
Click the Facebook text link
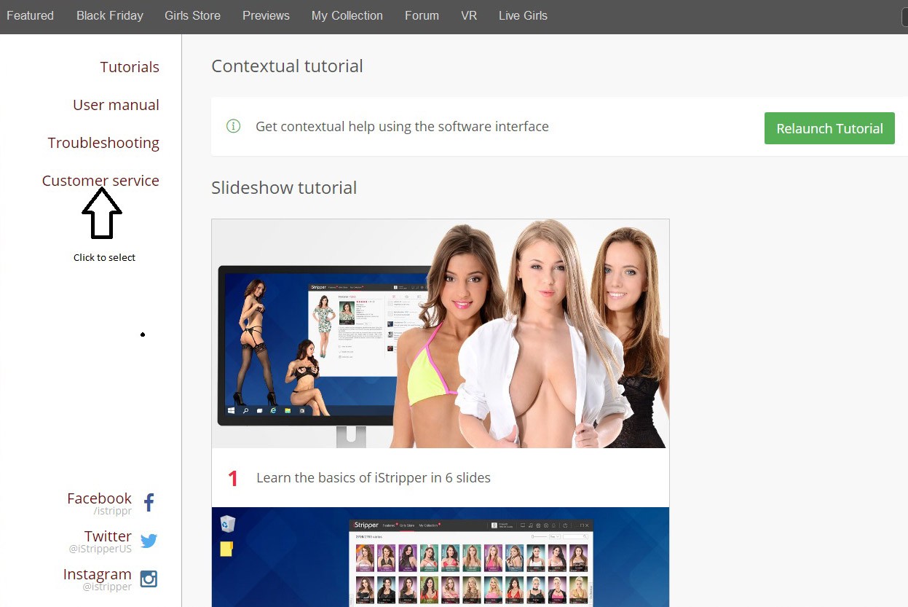pyautogui.click(x=99, y=498)
